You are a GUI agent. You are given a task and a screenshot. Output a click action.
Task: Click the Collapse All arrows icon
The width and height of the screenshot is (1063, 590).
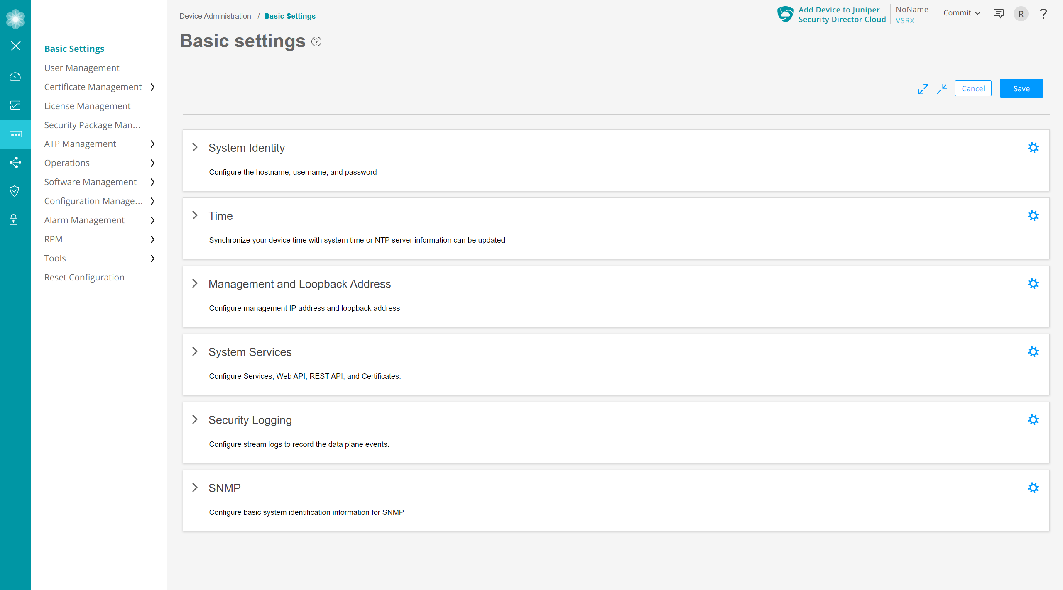tap(941, 89)
